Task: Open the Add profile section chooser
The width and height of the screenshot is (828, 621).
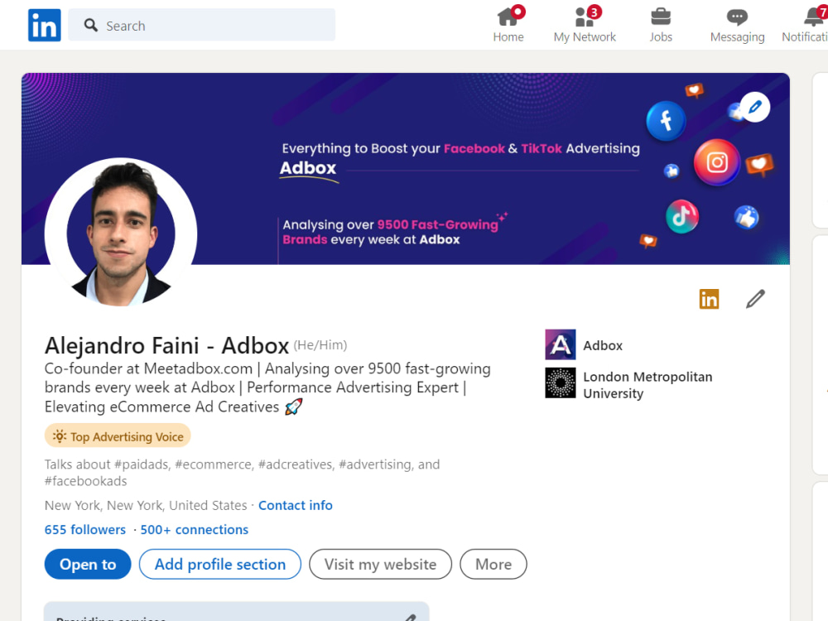Action: pyautogui.click(x=219, y=564)
